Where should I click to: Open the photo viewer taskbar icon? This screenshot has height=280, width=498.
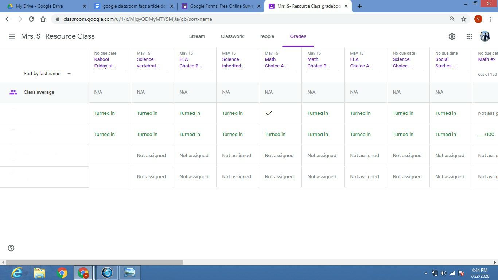click(x=129, y=273)
